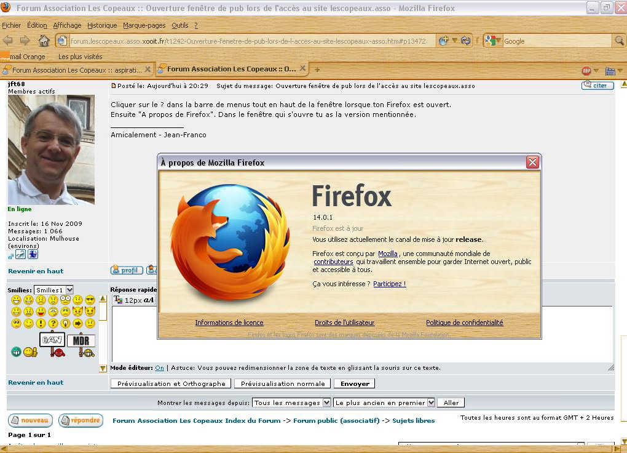
Task: Click the male gender icon under jft68's profile
Action: coord(11,255)
